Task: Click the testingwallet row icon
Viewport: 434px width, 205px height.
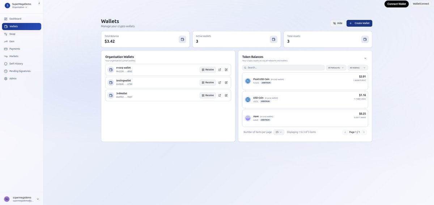Action: 111,83
